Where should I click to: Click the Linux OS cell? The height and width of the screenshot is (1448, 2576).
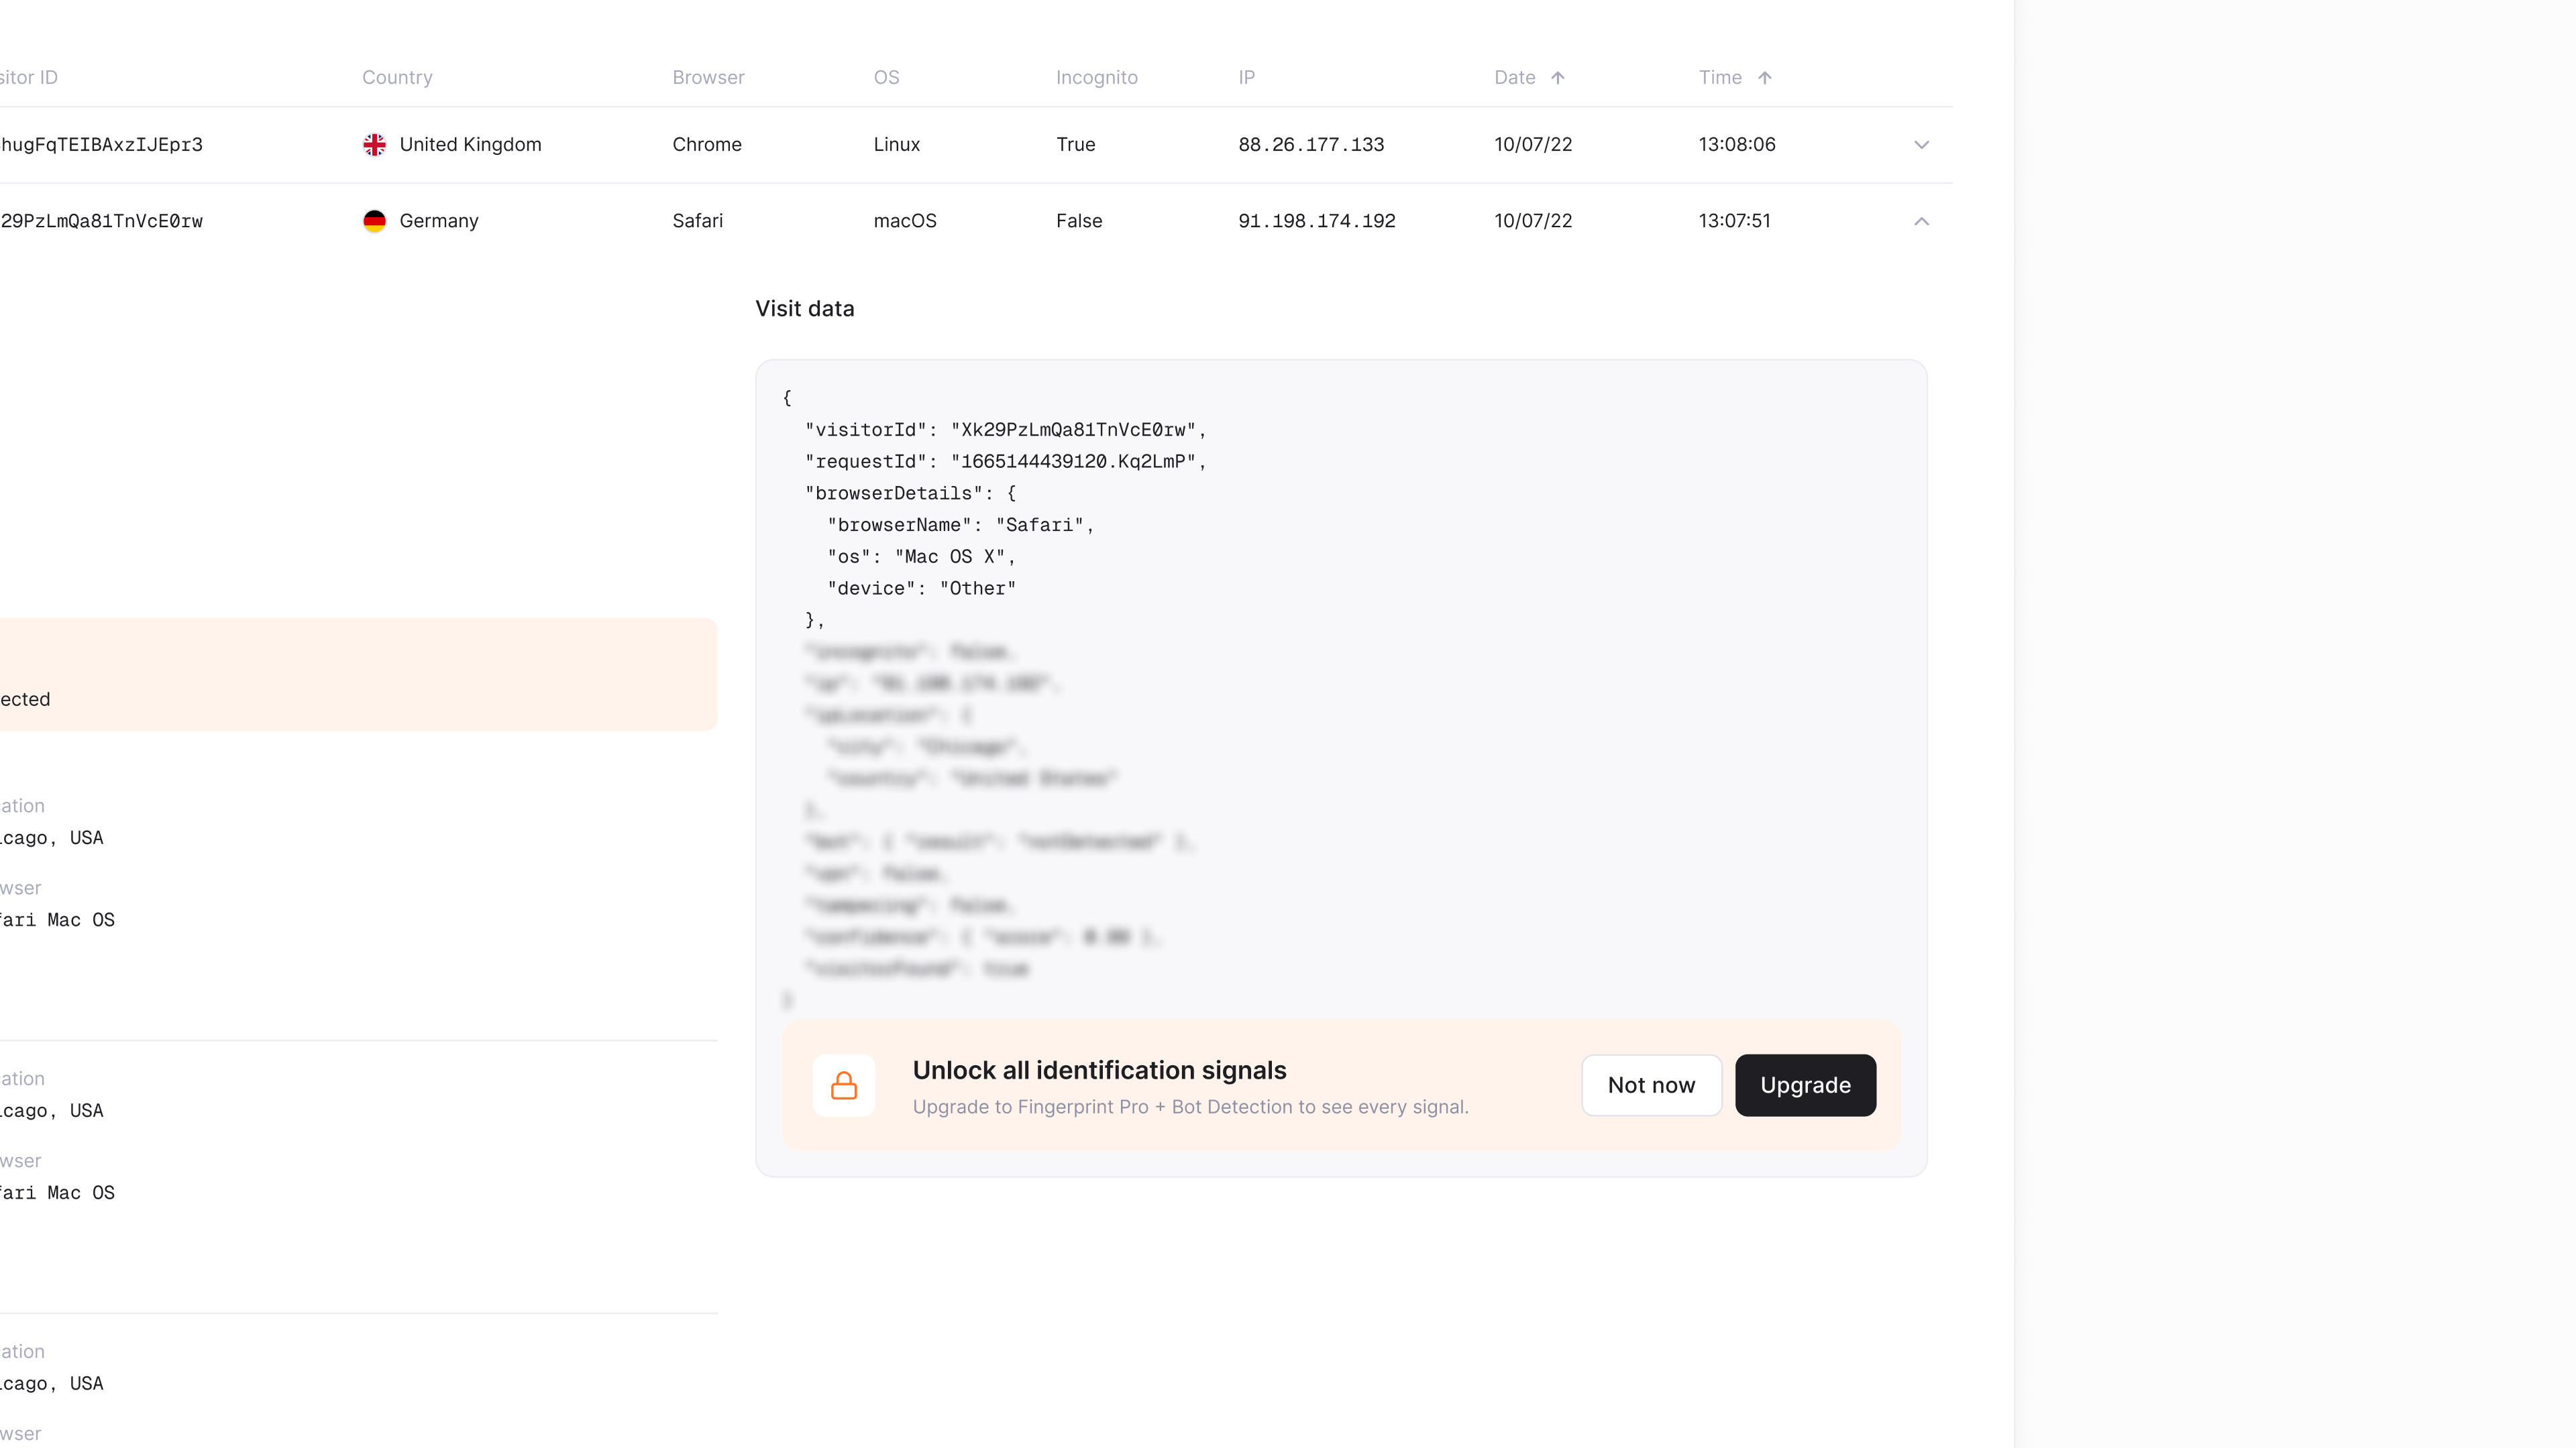click(896, 145)
